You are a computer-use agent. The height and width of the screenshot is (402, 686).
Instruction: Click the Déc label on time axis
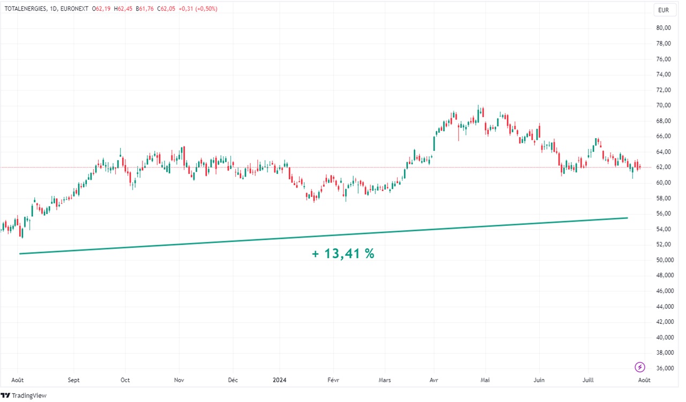[x=233, y=380]
